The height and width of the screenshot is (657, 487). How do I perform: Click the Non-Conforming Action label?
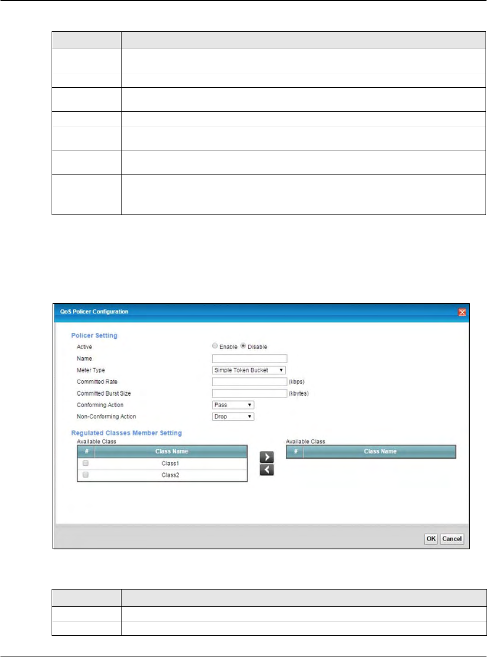click(107, 416)
